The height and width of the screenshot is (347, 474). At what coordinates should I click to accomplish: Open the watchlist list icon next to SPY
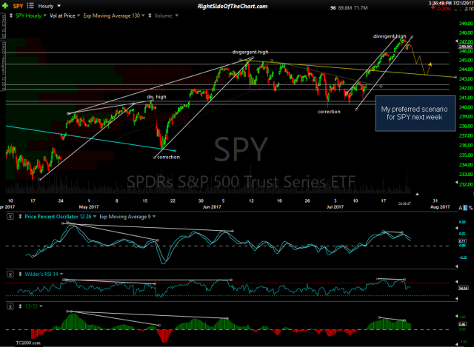[30, 6]
